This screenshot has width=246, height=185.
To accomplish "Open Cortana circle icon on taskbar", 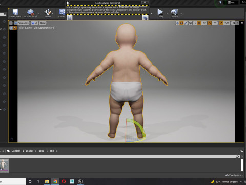I will click(30, 181).
